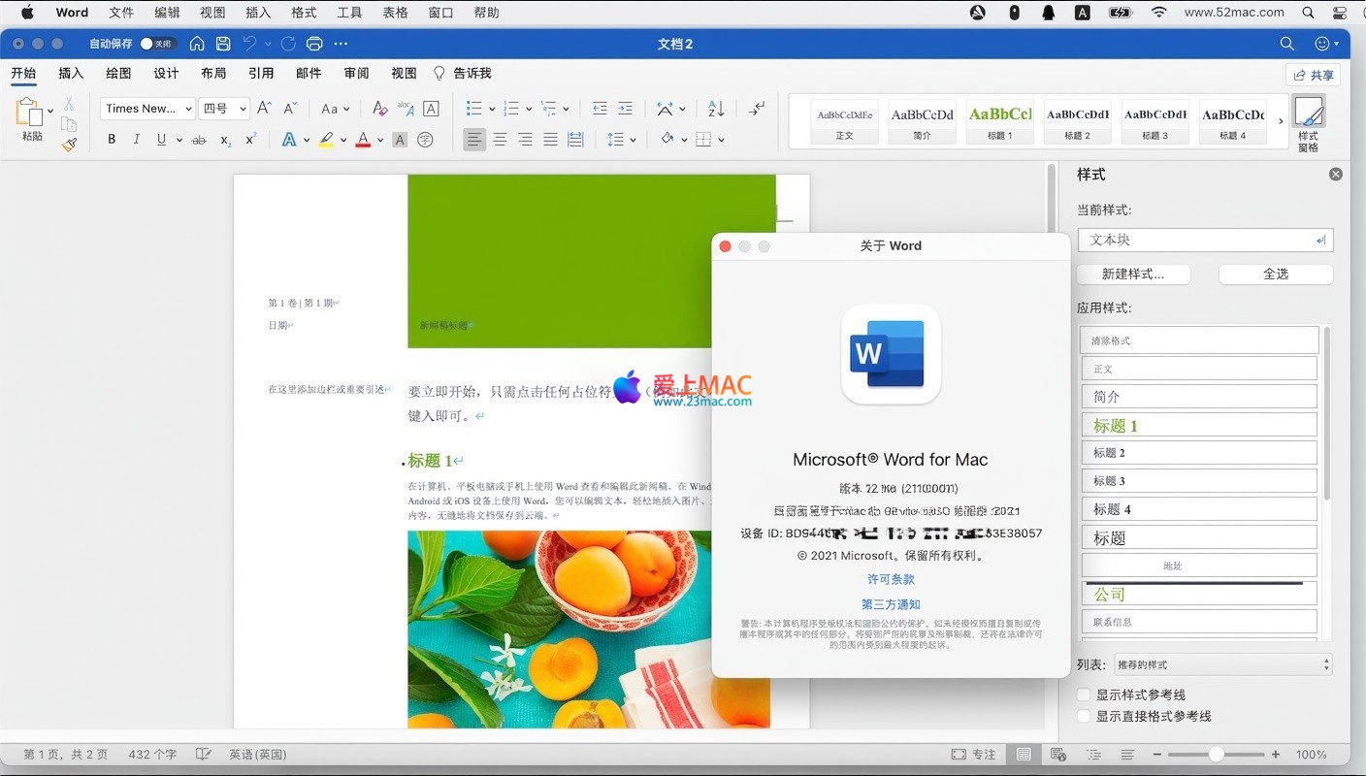Image resolution: width=1366 pixels, height=776 pixels.
Task: Expand the 列表 styles list dropdown
Action: [x=1222, y=664]
